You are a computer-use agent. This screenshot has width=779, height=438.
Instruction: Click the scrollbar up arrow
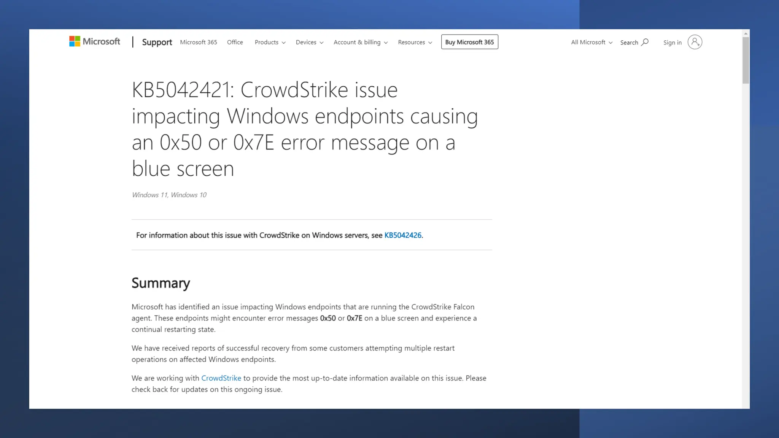tap(746, 33)
